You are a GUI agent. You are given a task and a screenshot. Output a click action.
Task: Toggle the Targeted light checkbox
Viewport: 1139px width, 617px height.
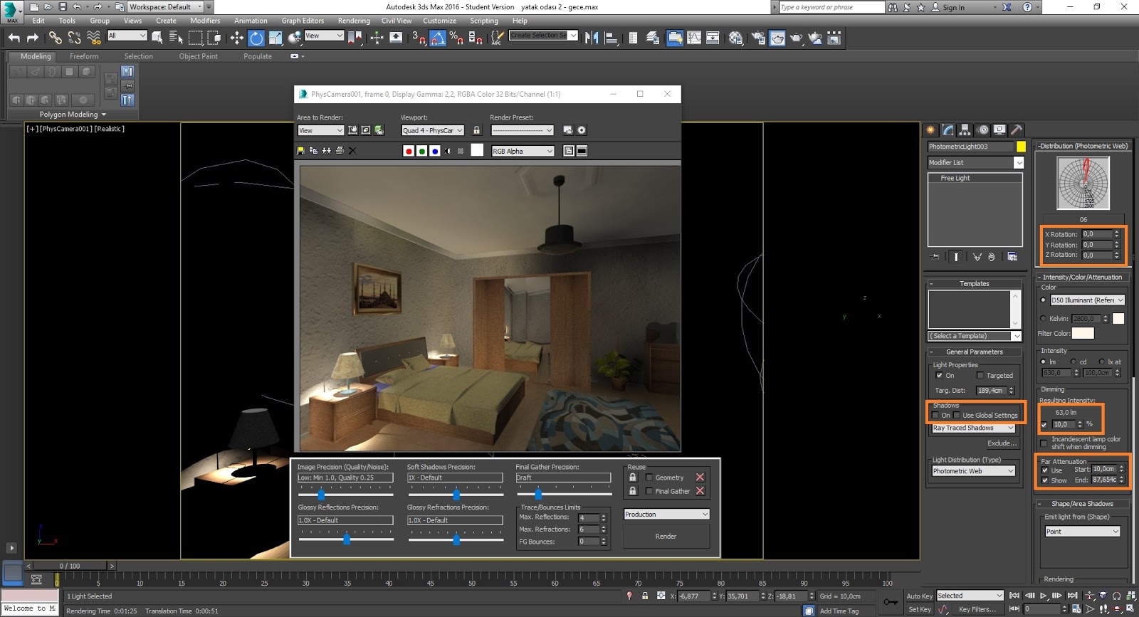(980, 375)
